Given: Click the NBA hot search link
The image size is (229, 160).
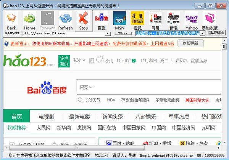Looking at the screenshot, I should click(x=111, y=100).
